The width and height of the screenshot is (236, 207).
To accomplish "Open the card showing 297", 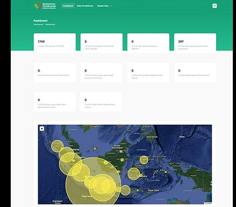I will click(x=195, y=43).
